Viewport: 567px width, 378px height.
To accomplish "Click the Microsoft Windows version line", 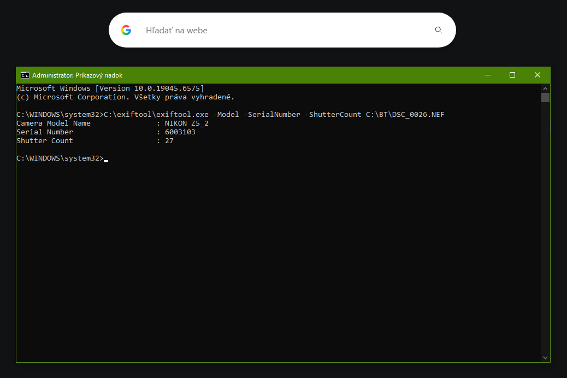I will (x=110, y=88).
